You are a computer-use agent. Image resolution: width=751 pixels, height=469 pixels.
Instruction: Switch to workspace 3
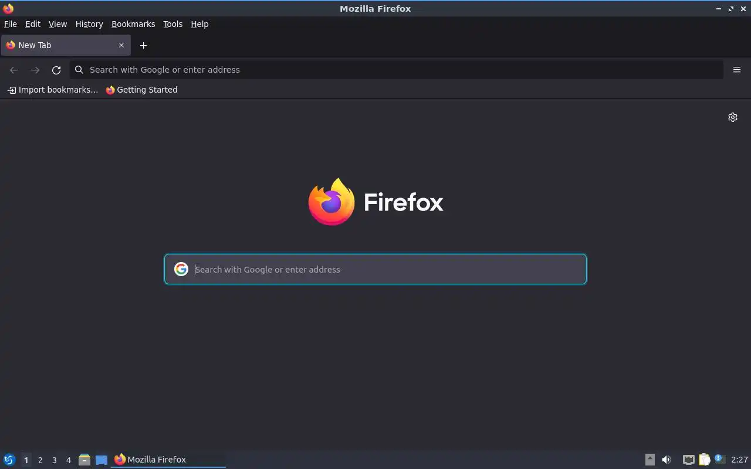pyautogui.click(x=54, y=460)
